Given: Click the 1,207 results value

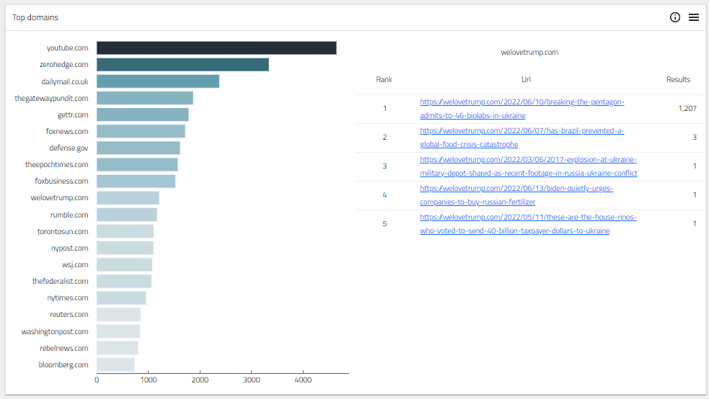Looking at the screenshot, I should coord(687,108).
